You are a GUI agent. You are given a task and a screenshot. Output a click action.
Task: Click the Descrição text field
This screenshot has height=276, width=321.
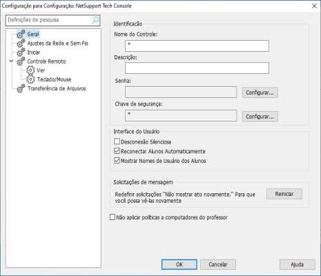(197, 68)
